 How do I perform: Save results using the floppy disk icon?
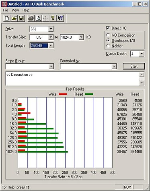21,18
